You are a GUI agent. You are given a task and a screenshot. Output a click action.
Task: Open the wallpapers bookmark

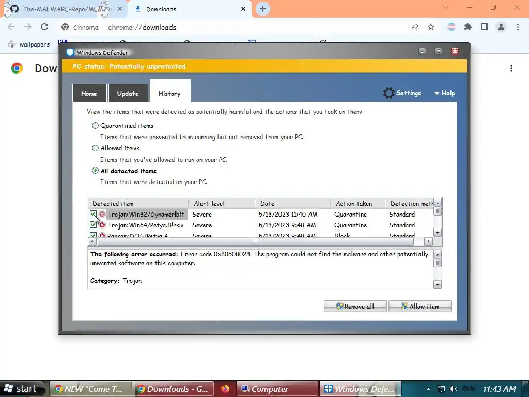click(29, 44)
